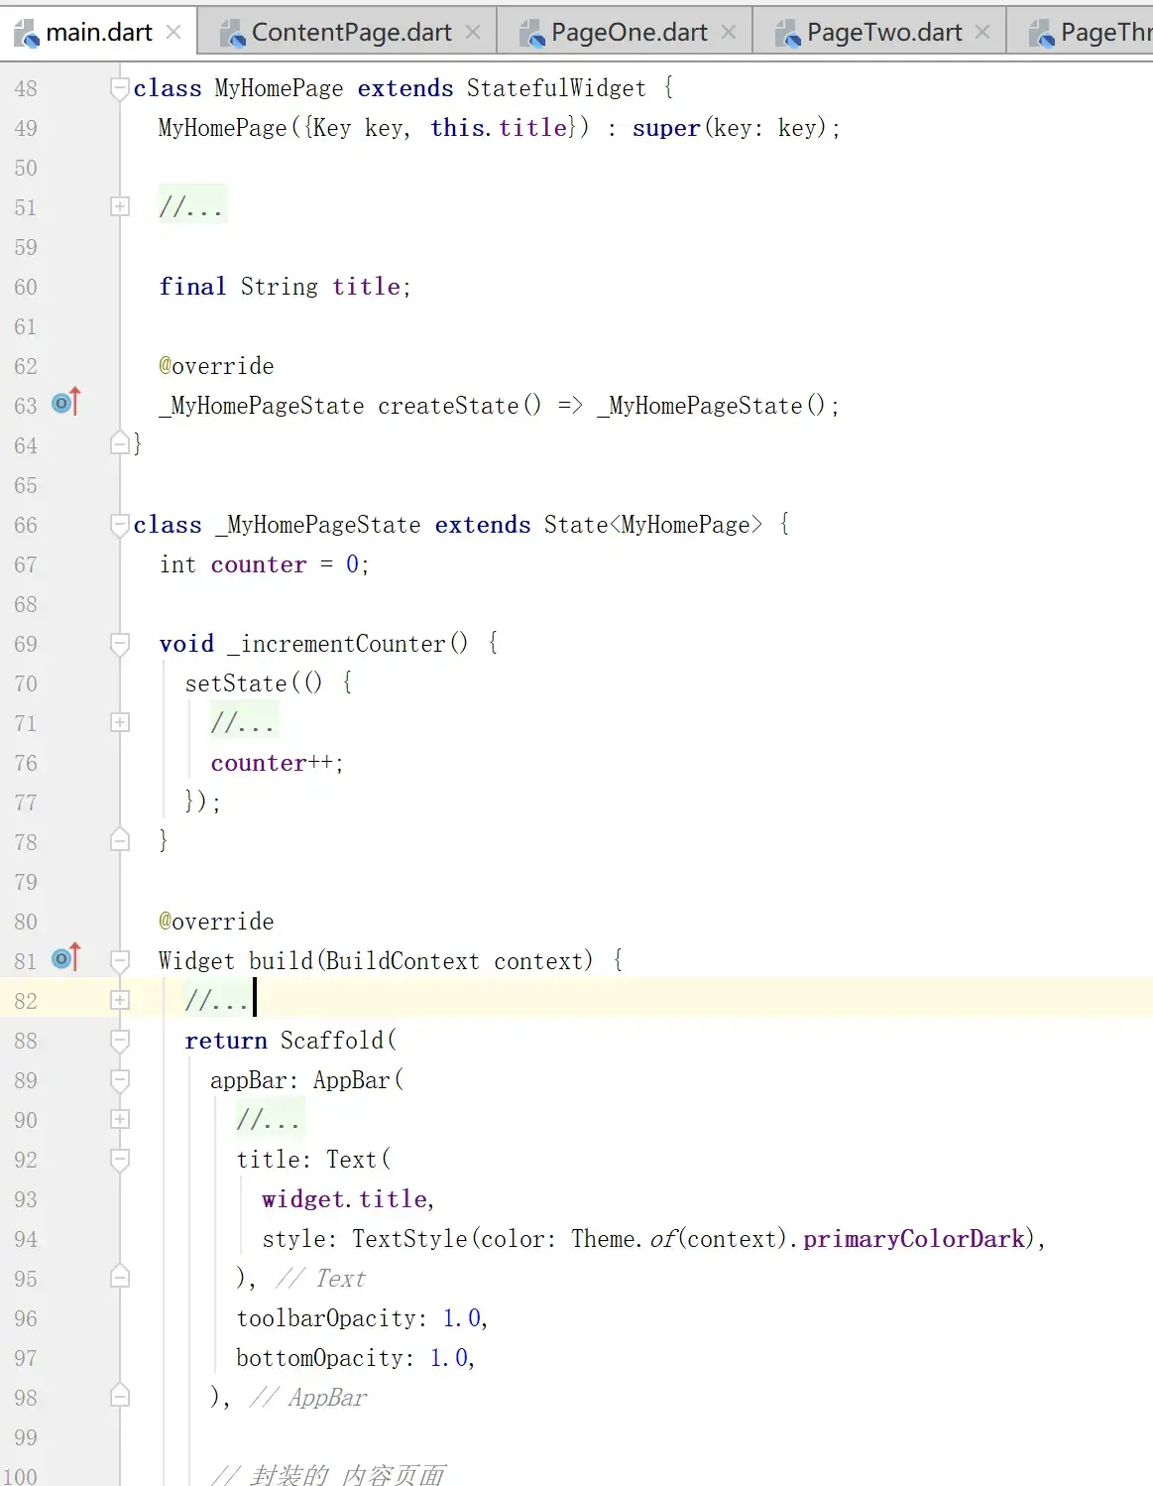Close the ContentPage.dart tab
Viewport: 1153px width, 1486px height.
click(x=473, y=32)
